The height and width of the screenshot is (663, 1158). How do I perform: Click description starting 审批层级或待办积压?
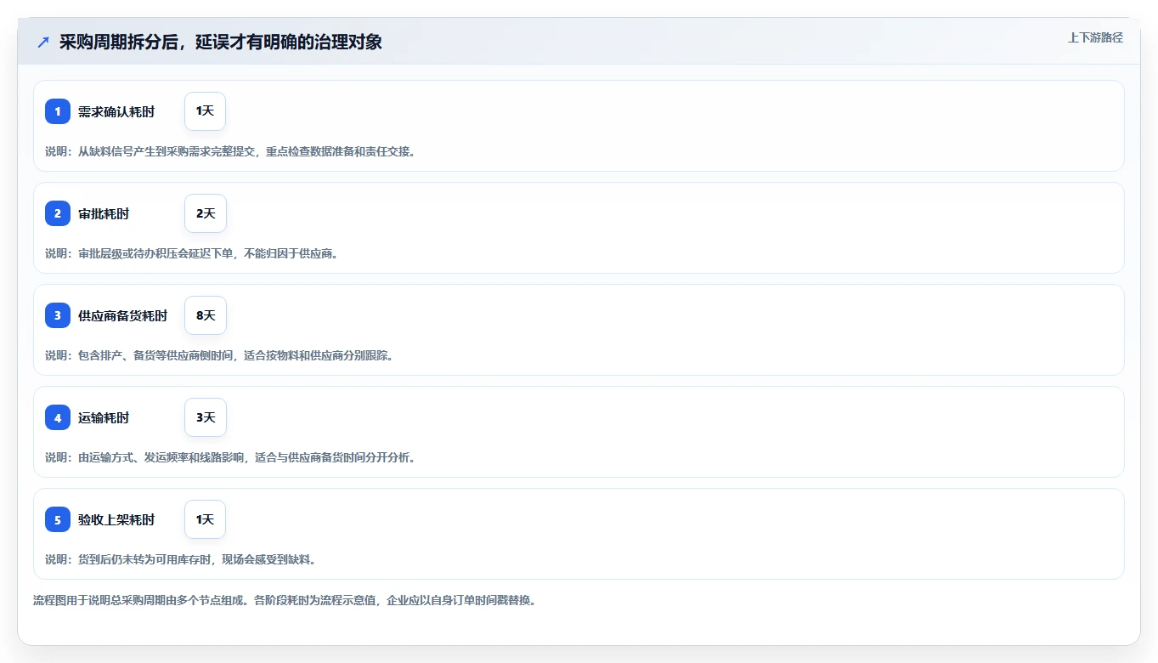click(x=192, y=253)
